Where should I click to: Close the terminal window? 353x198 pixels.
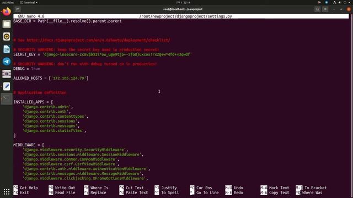coord(349,9)
